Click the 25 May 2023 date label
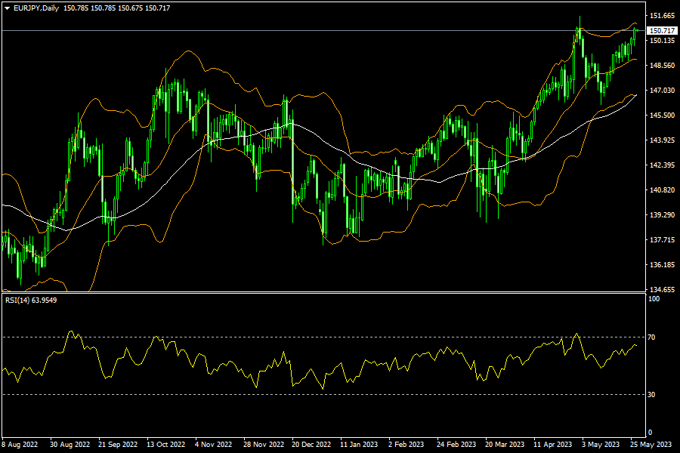The image size is (680, 453). 651,445
